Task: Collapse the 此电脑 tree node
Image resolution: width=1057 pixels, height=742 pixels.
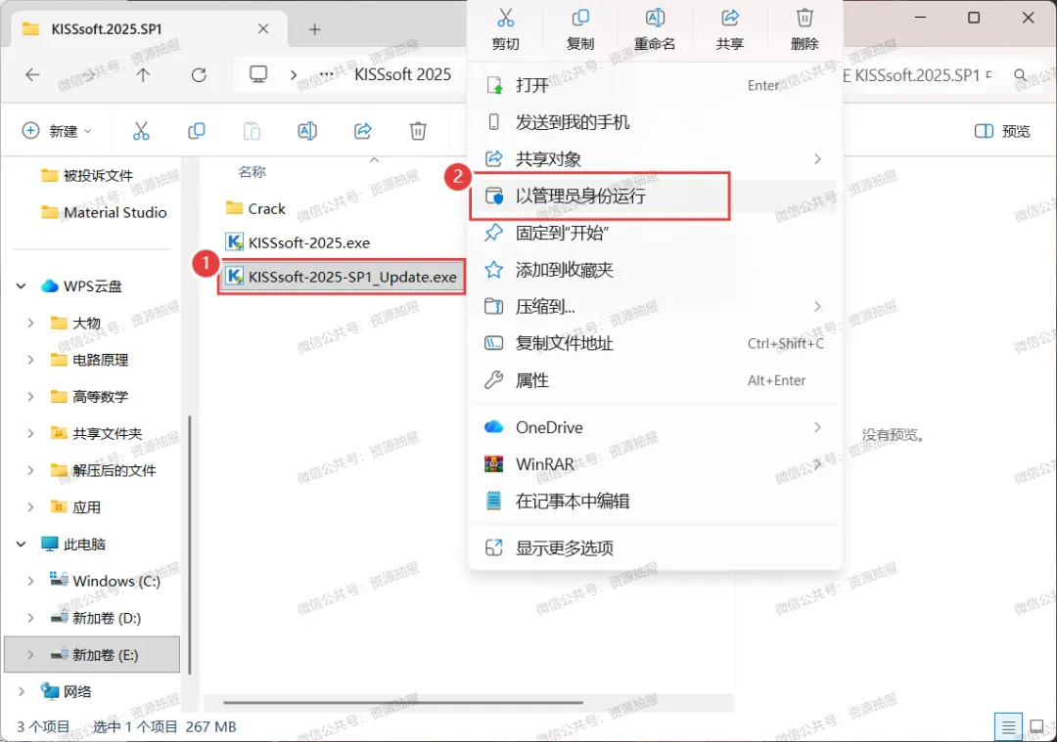Action: coord(22,545)
